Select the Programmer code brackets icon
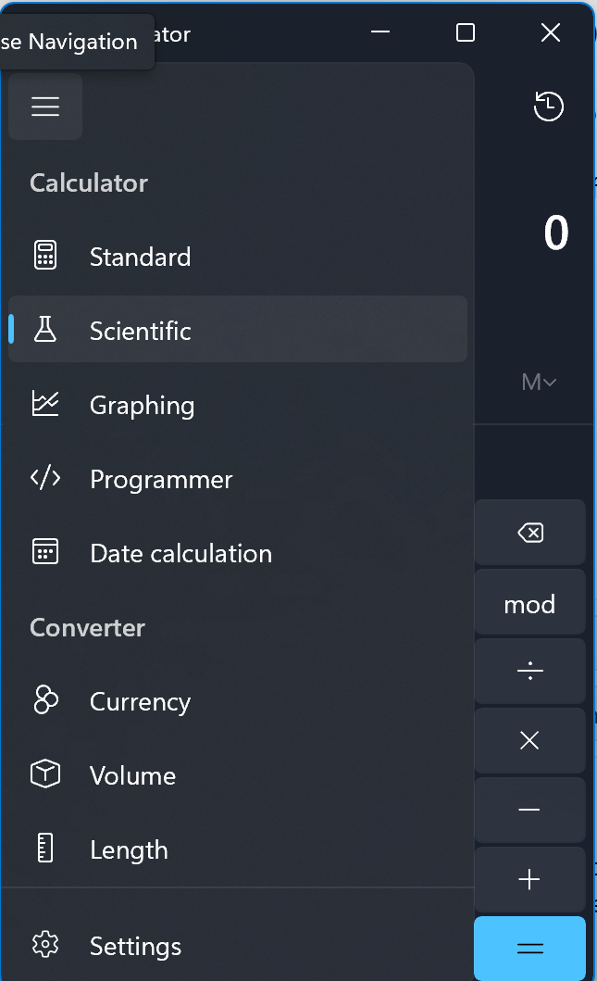The height and width of the screenshot is (981, 597). (45, 478)
